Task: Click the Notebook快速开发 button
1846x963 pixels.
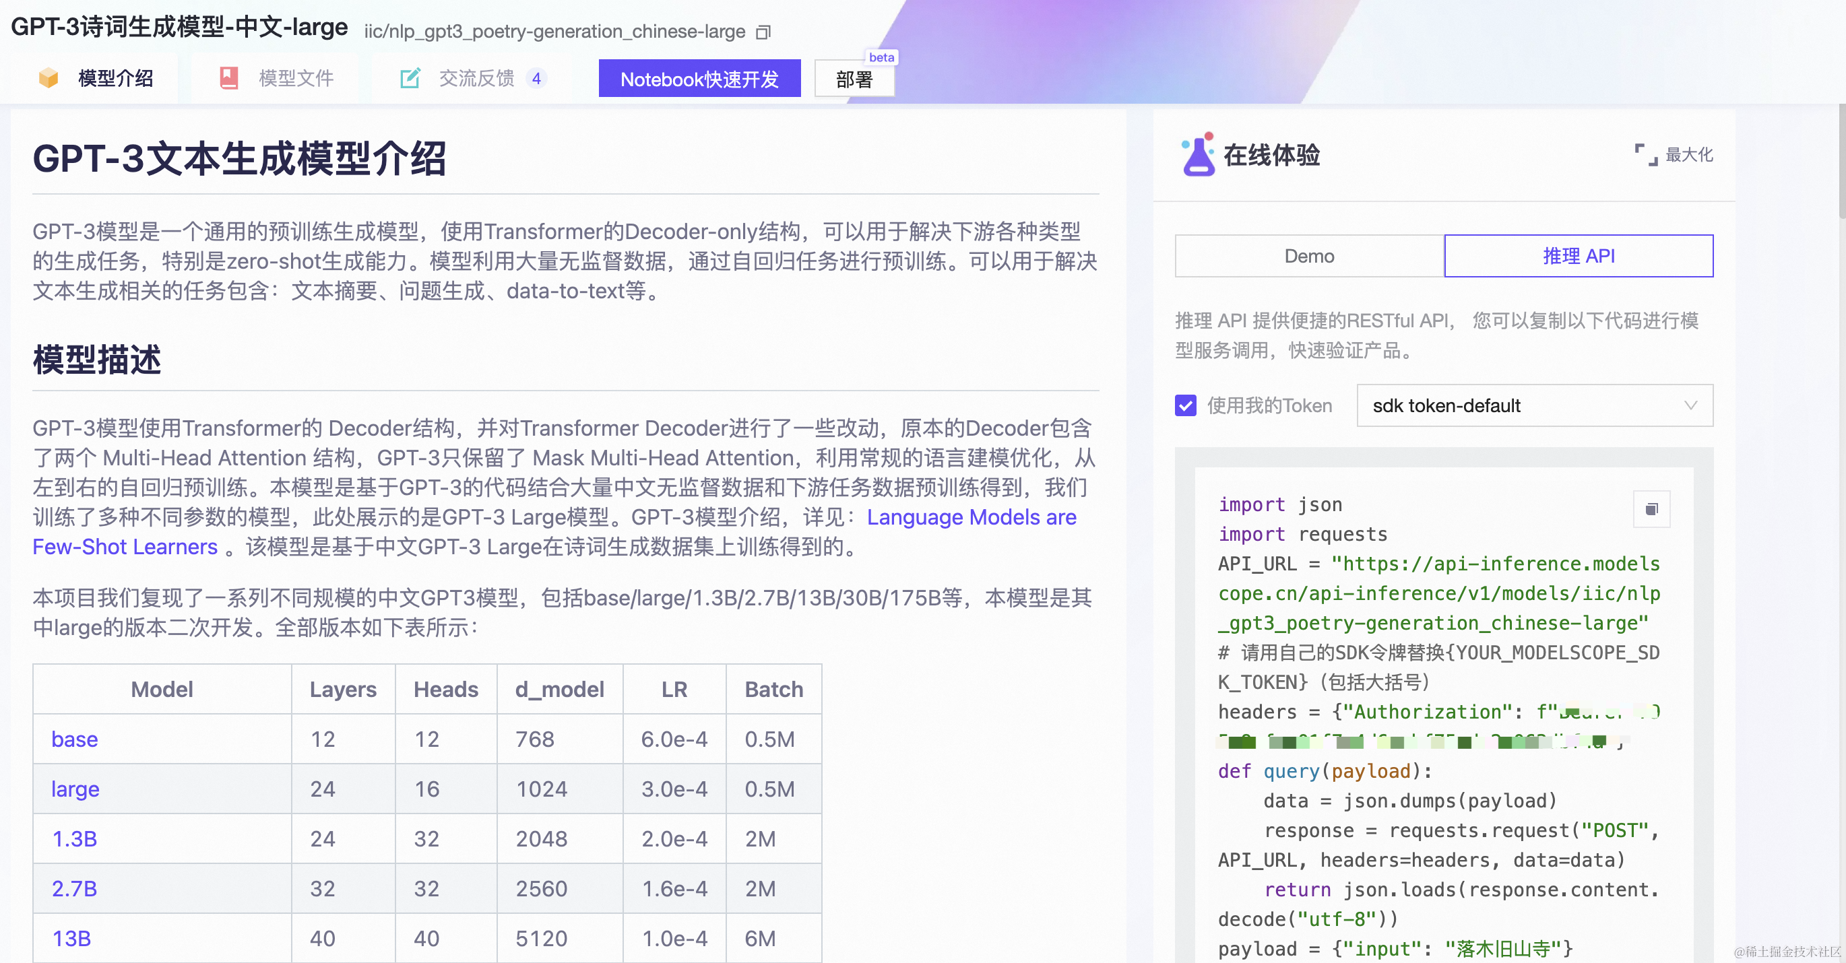Action: coord(699,79)
